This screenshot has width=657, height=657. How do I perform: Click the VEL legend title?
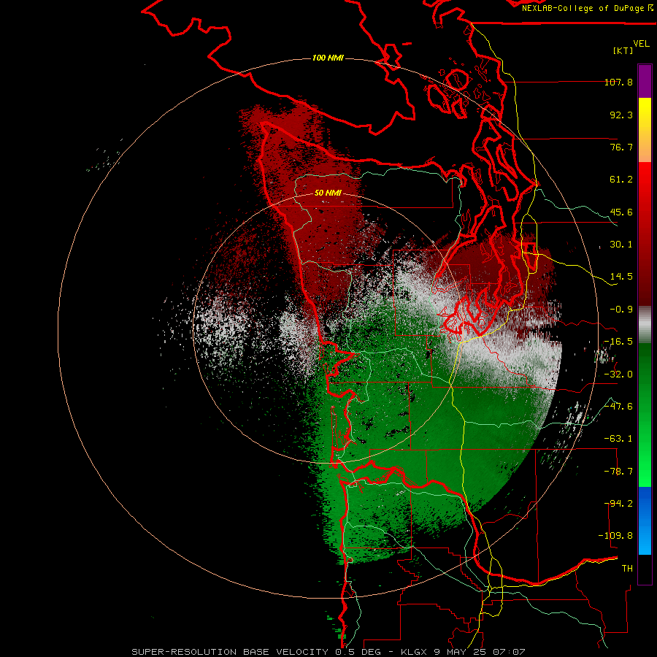tap(641, 44)
